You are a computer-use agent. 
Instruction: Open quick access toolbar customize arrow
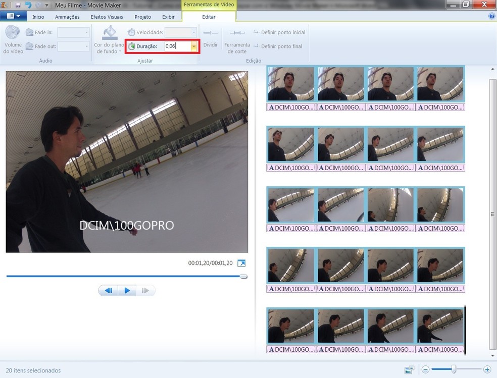(x=47, y=6)
